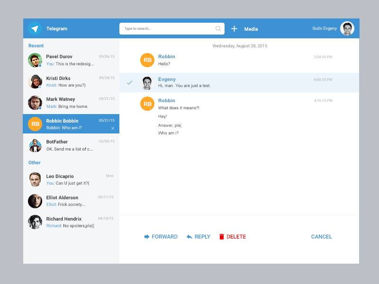
Task: Click 'How are you?)' preview
Action: click(72, 85)
